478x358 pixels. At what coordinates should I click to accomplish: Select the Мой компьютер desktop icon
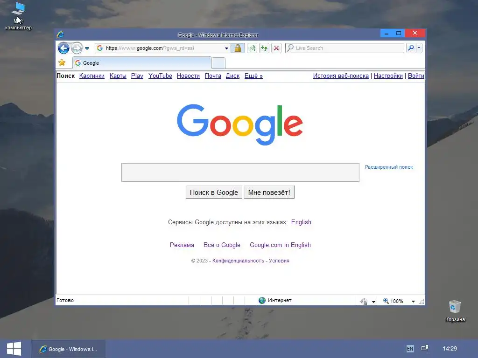(x=18, y=16)
